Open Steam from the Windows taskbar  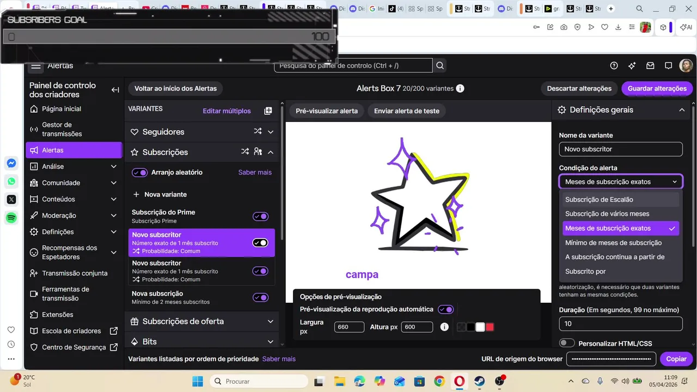tap(479, 381)
